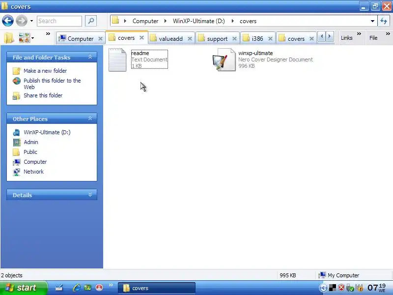Image resolution: width=393 pixels, height=295 pixels.
Task: Open WinXP-Ultimate (D:) in Other Places
Action: (47, 132)
